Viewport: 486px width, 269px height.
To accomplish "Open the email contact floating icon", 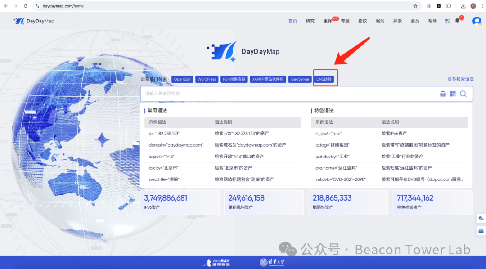I will click(481, 231).
